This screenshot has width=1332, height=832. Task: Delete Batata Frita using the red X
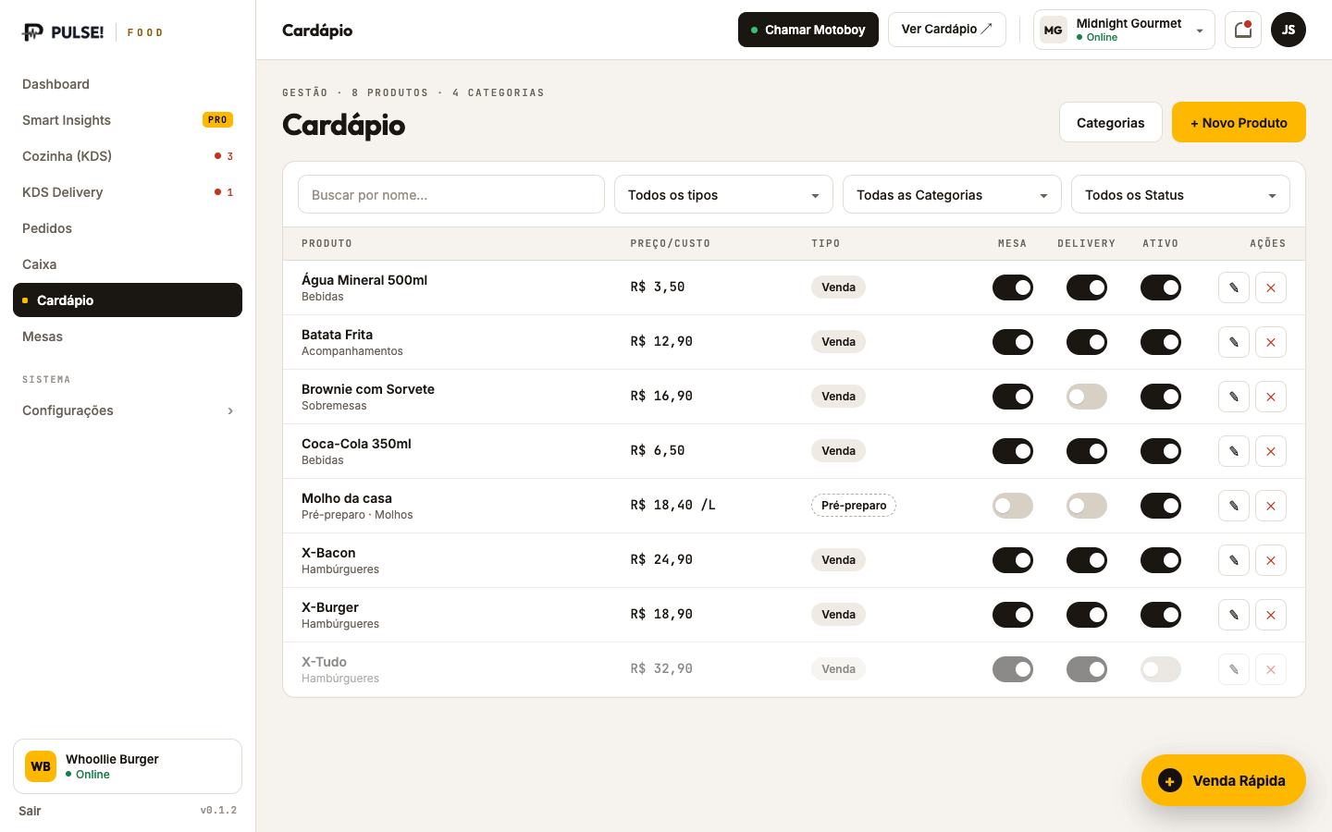coord(1271,342)
